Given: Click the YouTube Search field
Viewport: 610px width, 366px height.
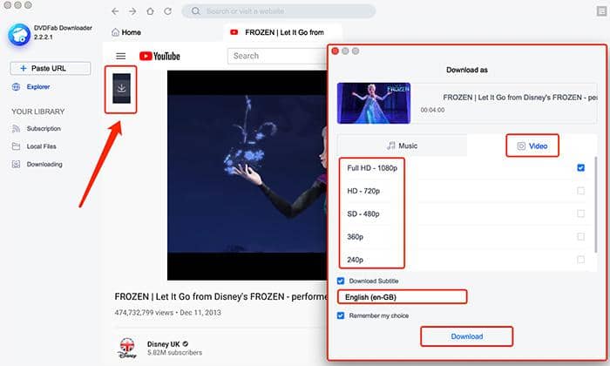Looking at the screenshot, I should click(277, 56).
